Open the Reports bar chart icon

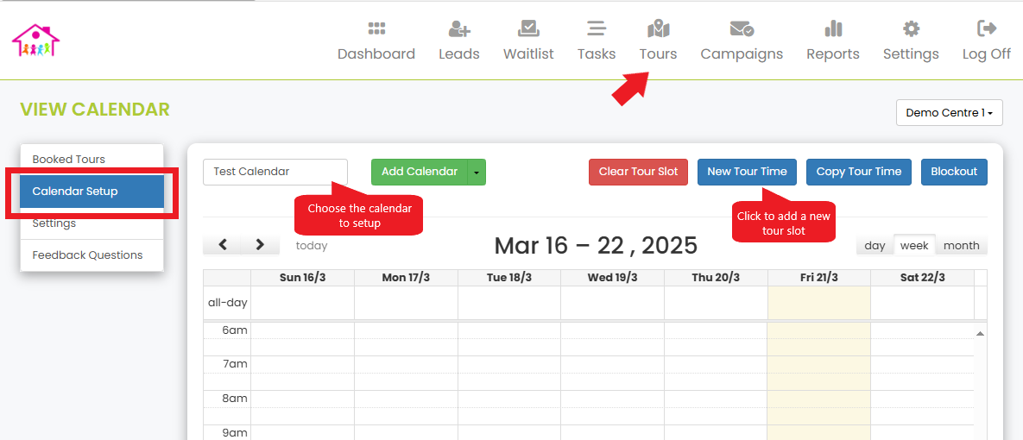[x=833, y=28]
